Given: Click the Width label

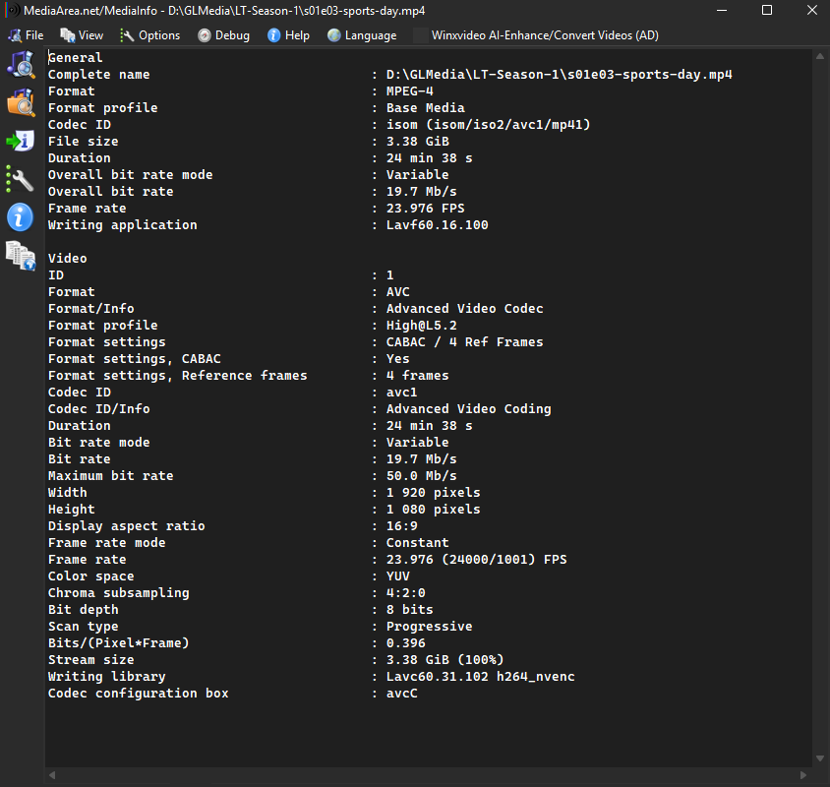Looking at the screenshot, I should coord(67,493).
